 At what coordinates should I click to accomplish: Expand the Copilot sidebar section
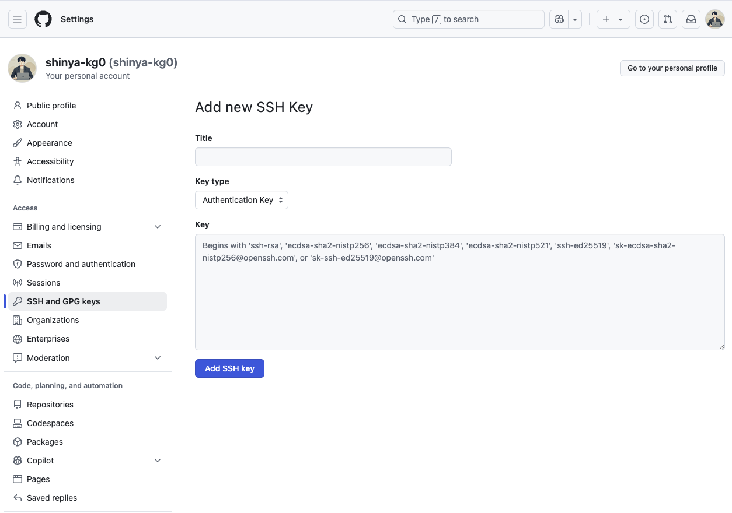click(x=157, y=460)
